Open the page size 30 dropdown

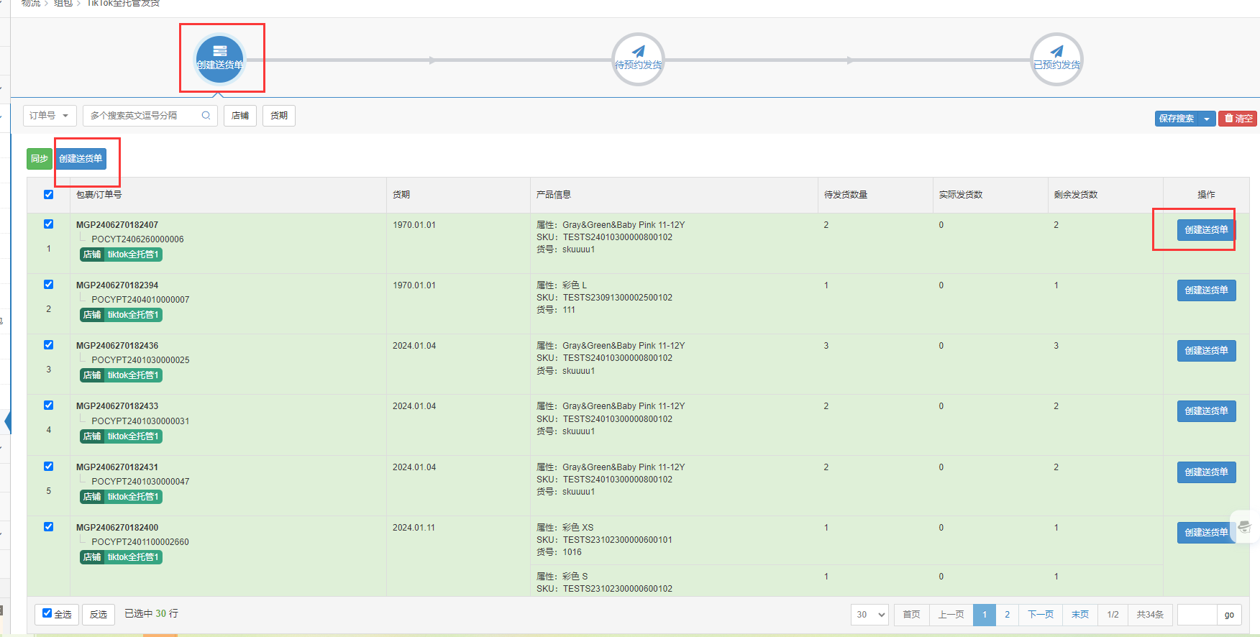[x=870, y=615]
